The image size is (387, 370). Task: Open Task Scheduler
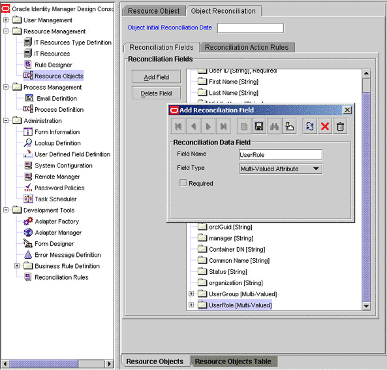pos(55,199)
